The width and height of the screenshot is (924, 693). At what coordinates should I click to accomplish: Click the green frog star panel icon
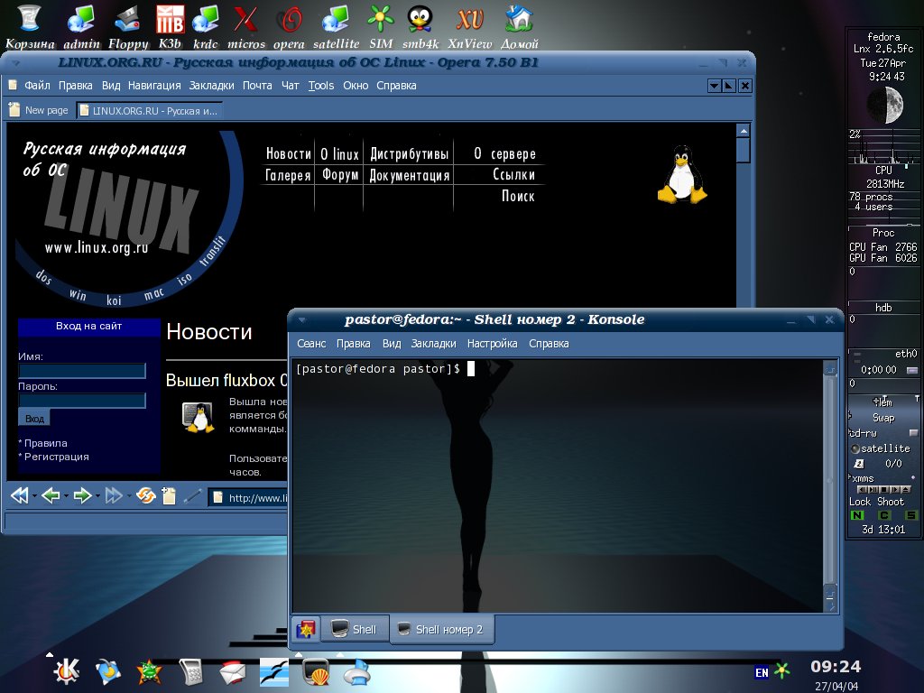pyautogui.click(x=149, y=671)
